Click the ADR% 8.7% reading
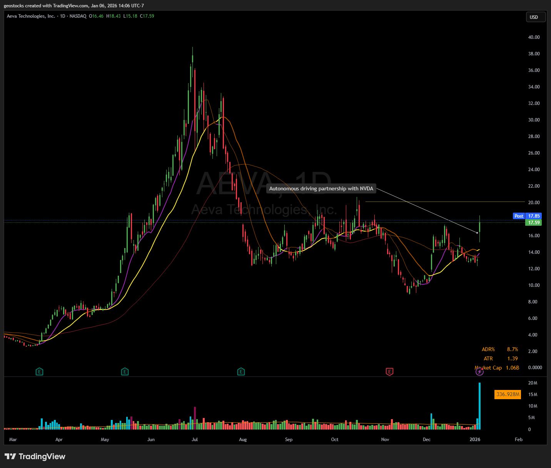 point(500,349)
